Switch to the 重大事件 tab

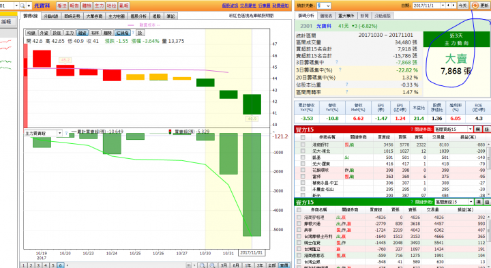[x=346, y=16]
